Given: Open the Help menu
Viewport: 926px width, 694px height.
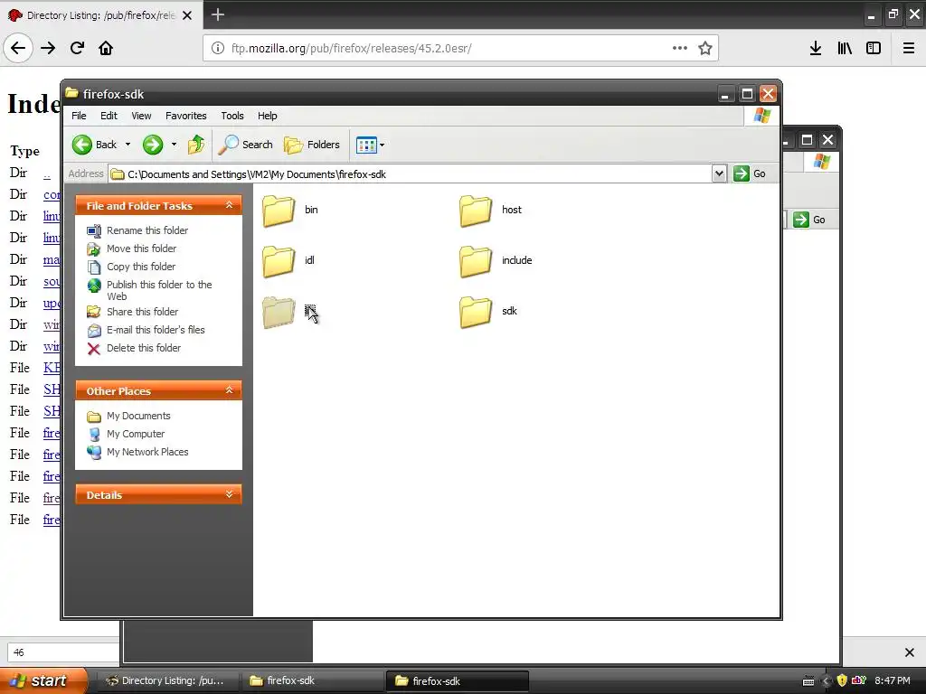Looking at the screenshot, I should coord(267,116).
